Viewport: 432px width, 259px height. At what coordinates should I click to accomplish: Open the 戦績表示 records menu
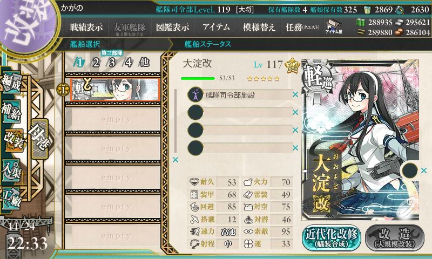[x=86, y=27]
